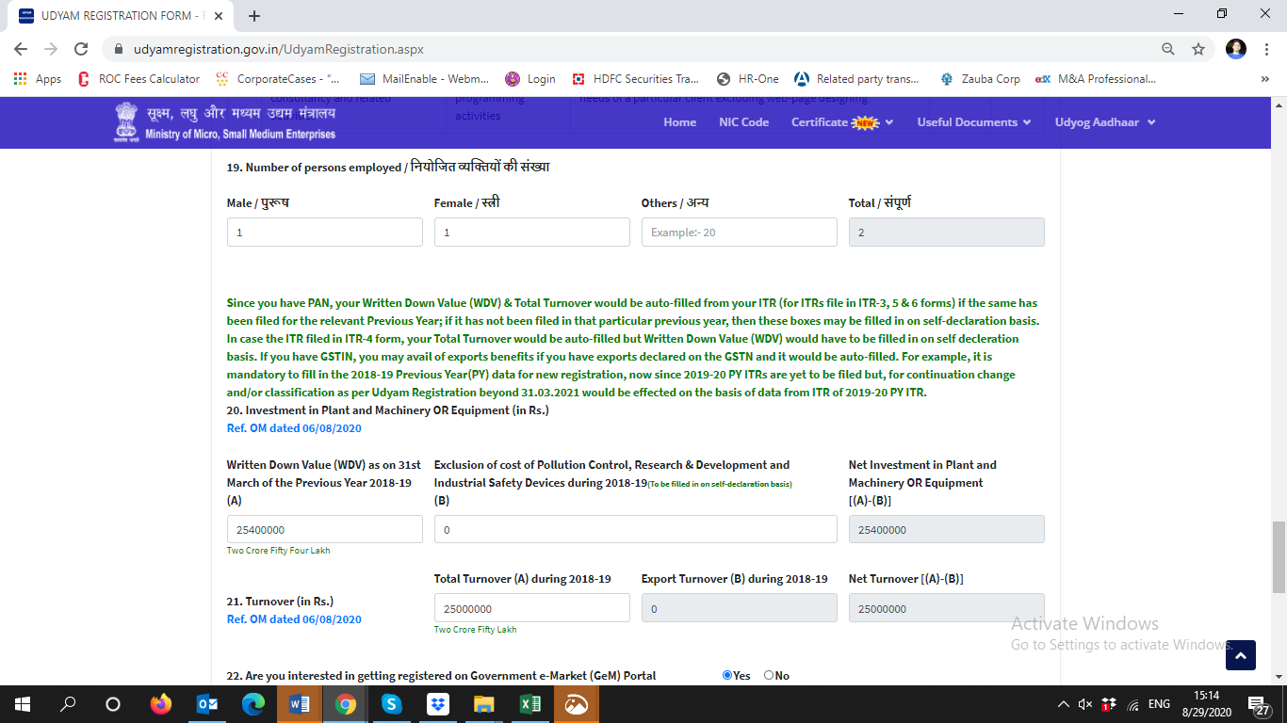Expand the Certificate dropdown menu
1287x723 pixels.
841,122
